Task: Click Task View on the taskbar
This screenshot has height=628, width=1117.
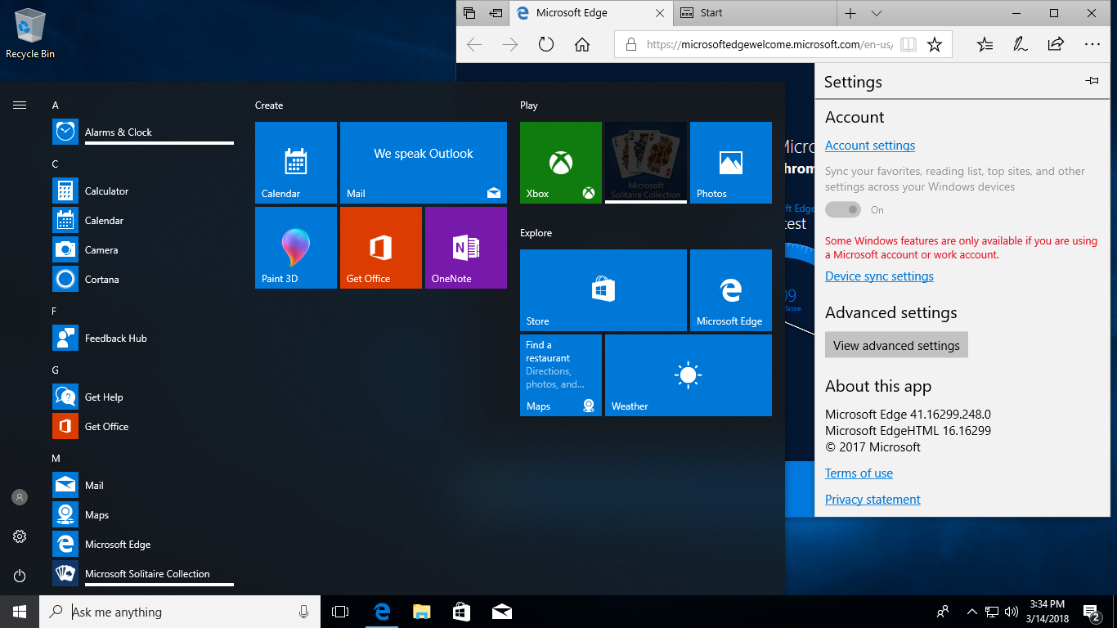Action: pyautogui.click(x=340, y=612)
